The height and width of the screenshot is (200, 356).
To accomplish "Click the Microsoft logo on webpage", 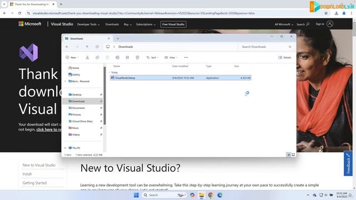I will [x=30, y=24].
